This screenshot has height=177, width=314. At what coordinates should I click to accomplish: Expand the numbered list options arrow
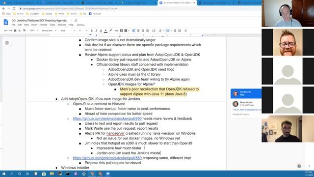163,30
